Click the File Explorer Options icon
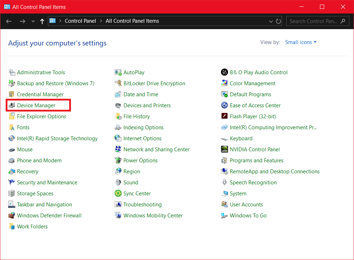The image size is (354, 260). click(x=12, y=117)
